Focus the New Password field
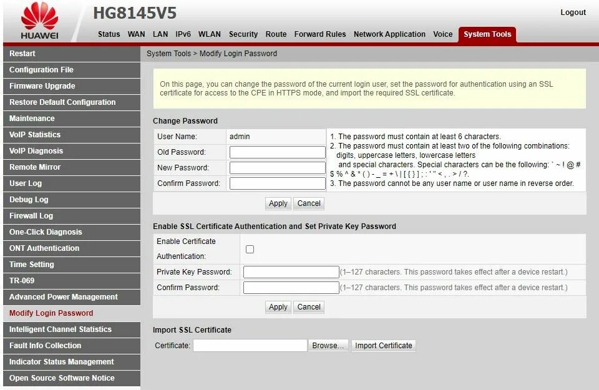The image size is (599, 390). pos(277,168)
